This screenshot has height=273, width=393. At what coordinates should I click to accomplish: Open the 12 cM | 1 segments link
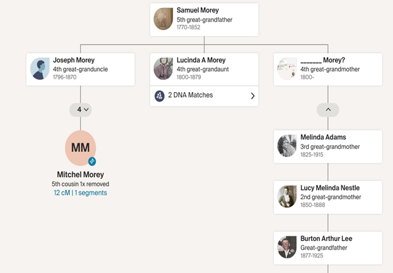pos(81,193)
